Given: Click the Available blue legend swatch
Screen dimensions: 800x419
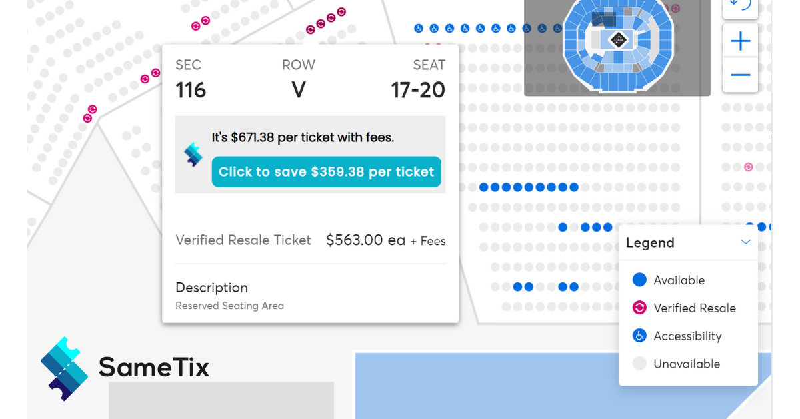Looking at the screenshot, I should pos(639,280).
